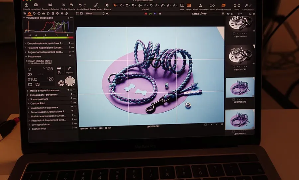This screenshot has height=180, width=299.
Task: Click the large round shutter capture button
Action: (x=70, y=81)
